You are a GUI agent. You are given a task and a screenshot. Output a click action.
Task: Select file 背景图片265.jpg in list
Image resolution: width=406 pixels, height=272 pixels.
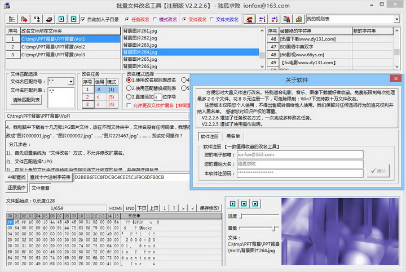[191, 59]
